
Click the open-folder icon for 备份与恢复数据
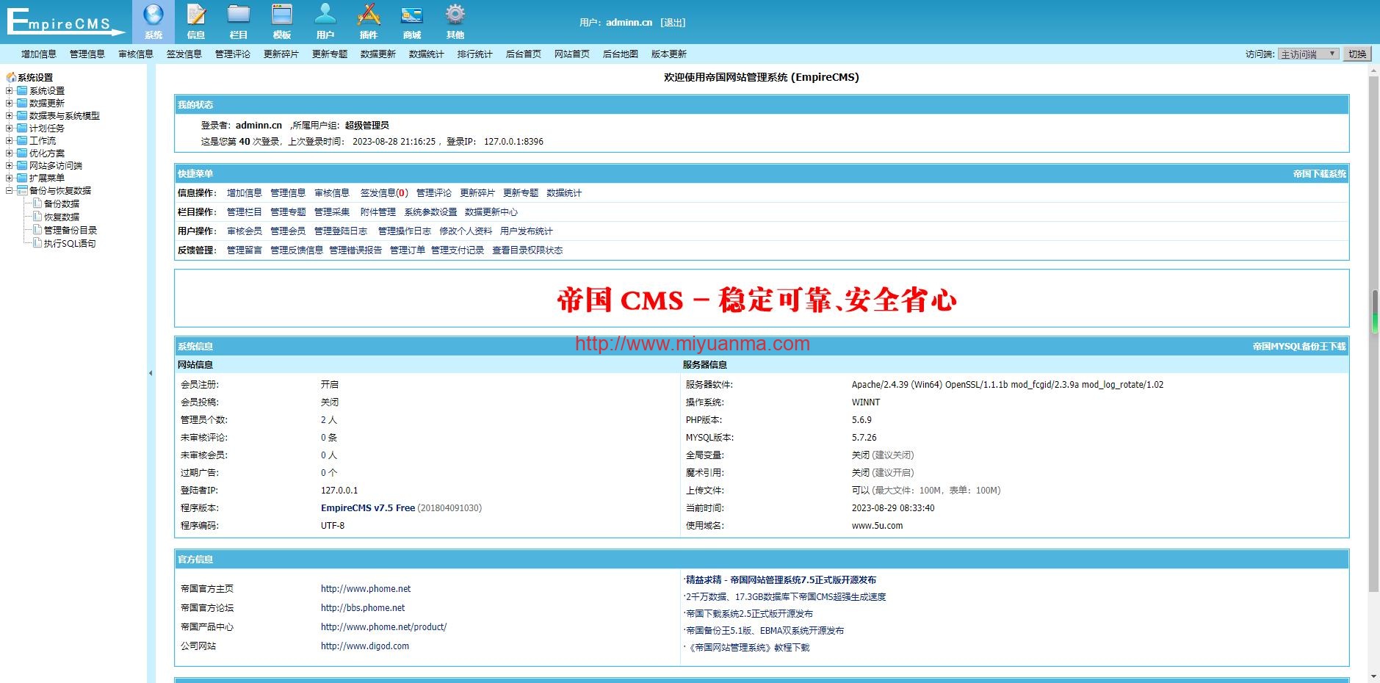tap(22, 190)
